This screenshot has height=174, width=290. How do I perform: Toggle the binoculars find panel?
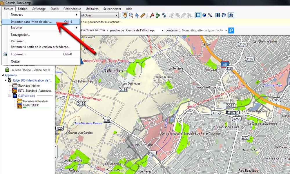click(x=231, y=15)
